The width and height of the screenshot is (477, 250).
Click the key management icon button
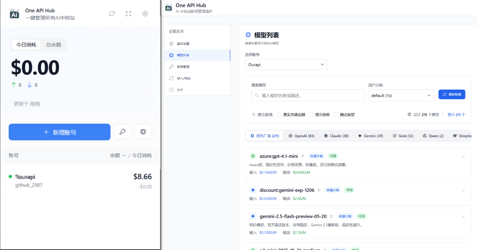pos(122,132)
